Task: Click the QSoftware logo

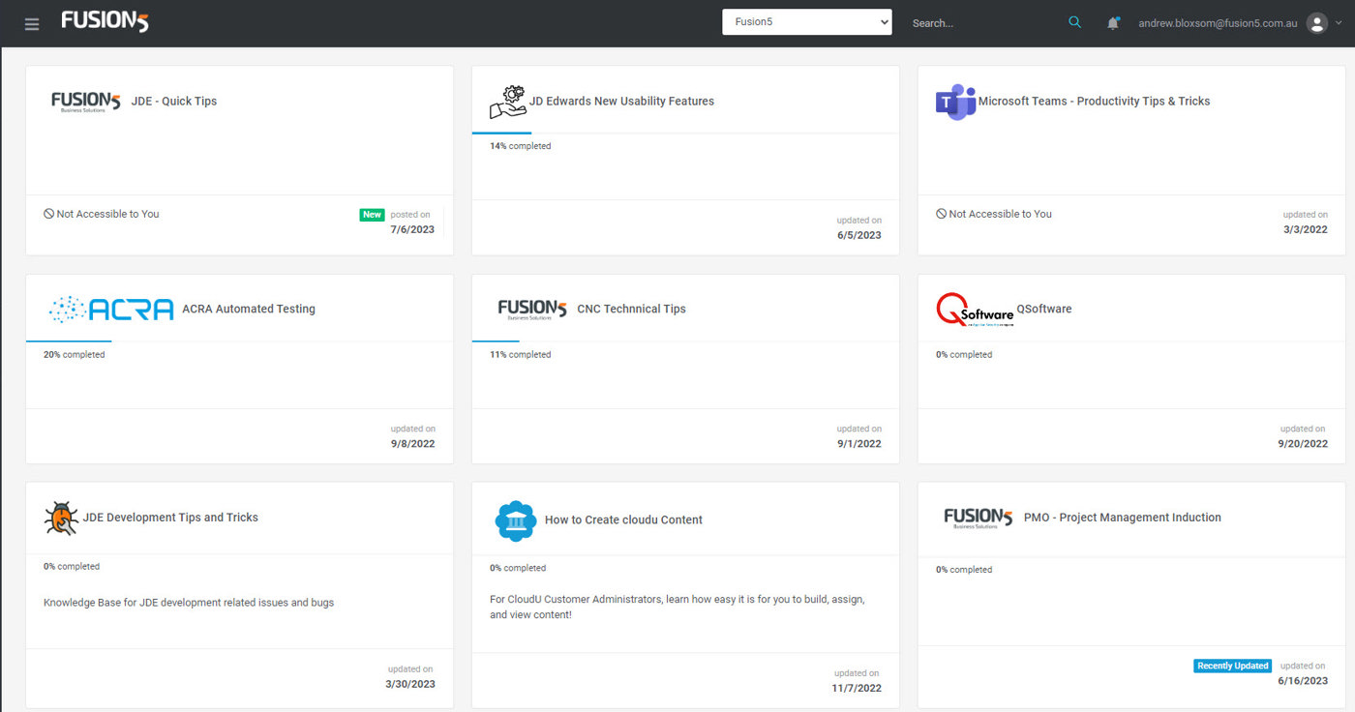Action: tap(974, 310)
